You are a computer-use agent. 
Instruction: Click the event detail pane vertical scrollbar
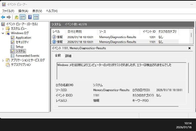(x=188, y=78)
